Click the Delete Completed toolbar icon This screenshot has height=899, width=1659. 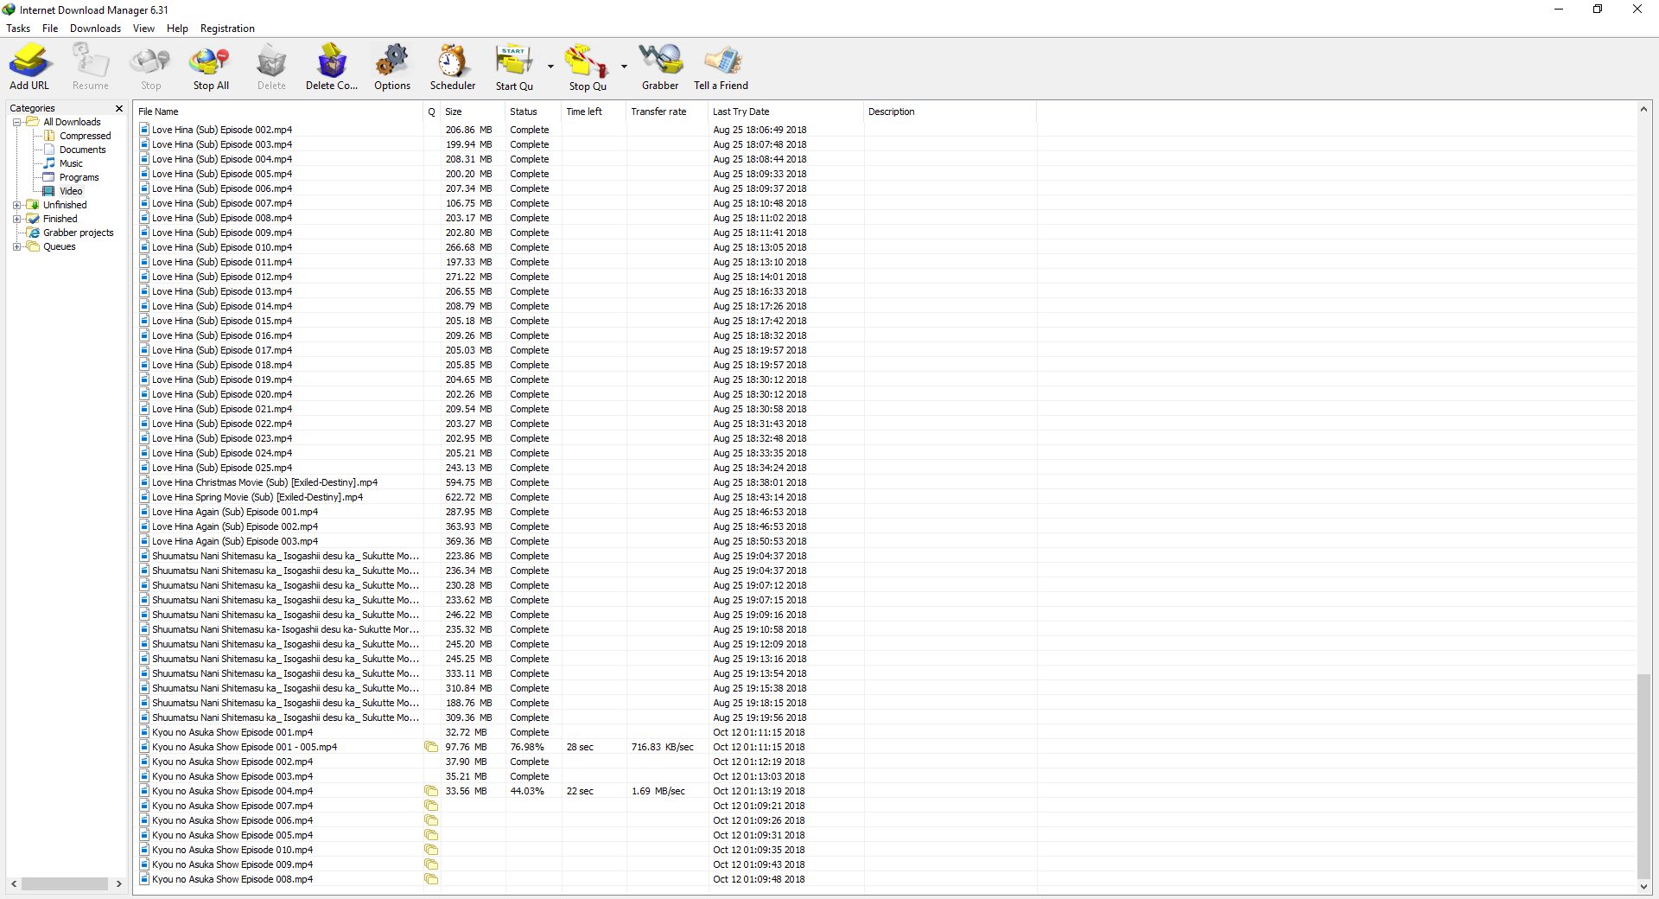coord(332,62)
